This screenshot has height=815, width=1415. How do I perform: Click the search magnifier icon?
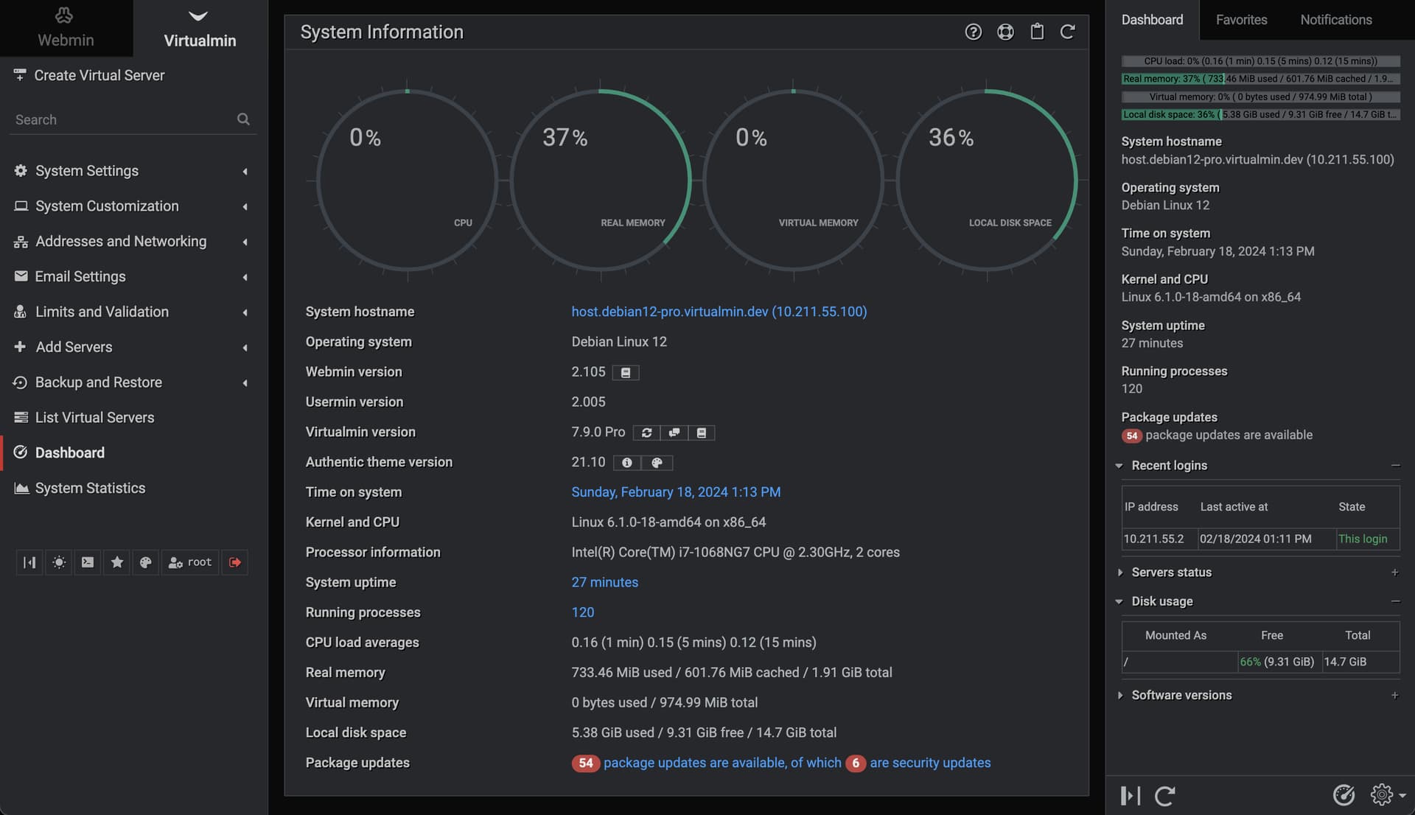pyautogui.click(x=243, y=119)
